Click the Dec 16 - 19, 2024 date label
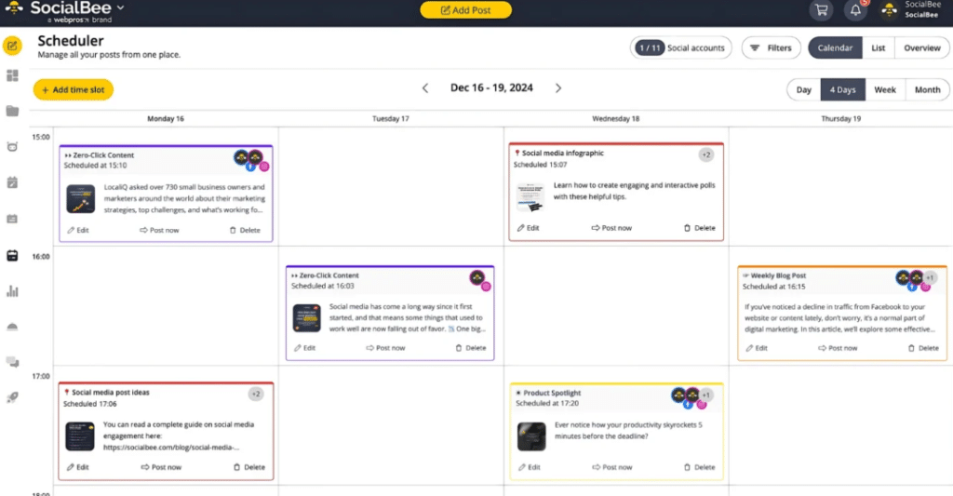953x496 pixels. 491,88
